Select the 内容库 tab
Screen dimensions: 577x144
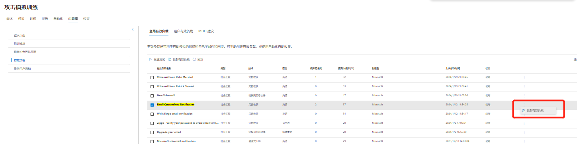click(x=73, y=19)
